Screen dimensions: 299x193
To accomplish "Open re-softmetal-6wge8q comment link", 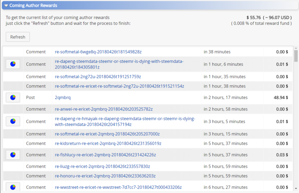I will click(x=98, y=52).
